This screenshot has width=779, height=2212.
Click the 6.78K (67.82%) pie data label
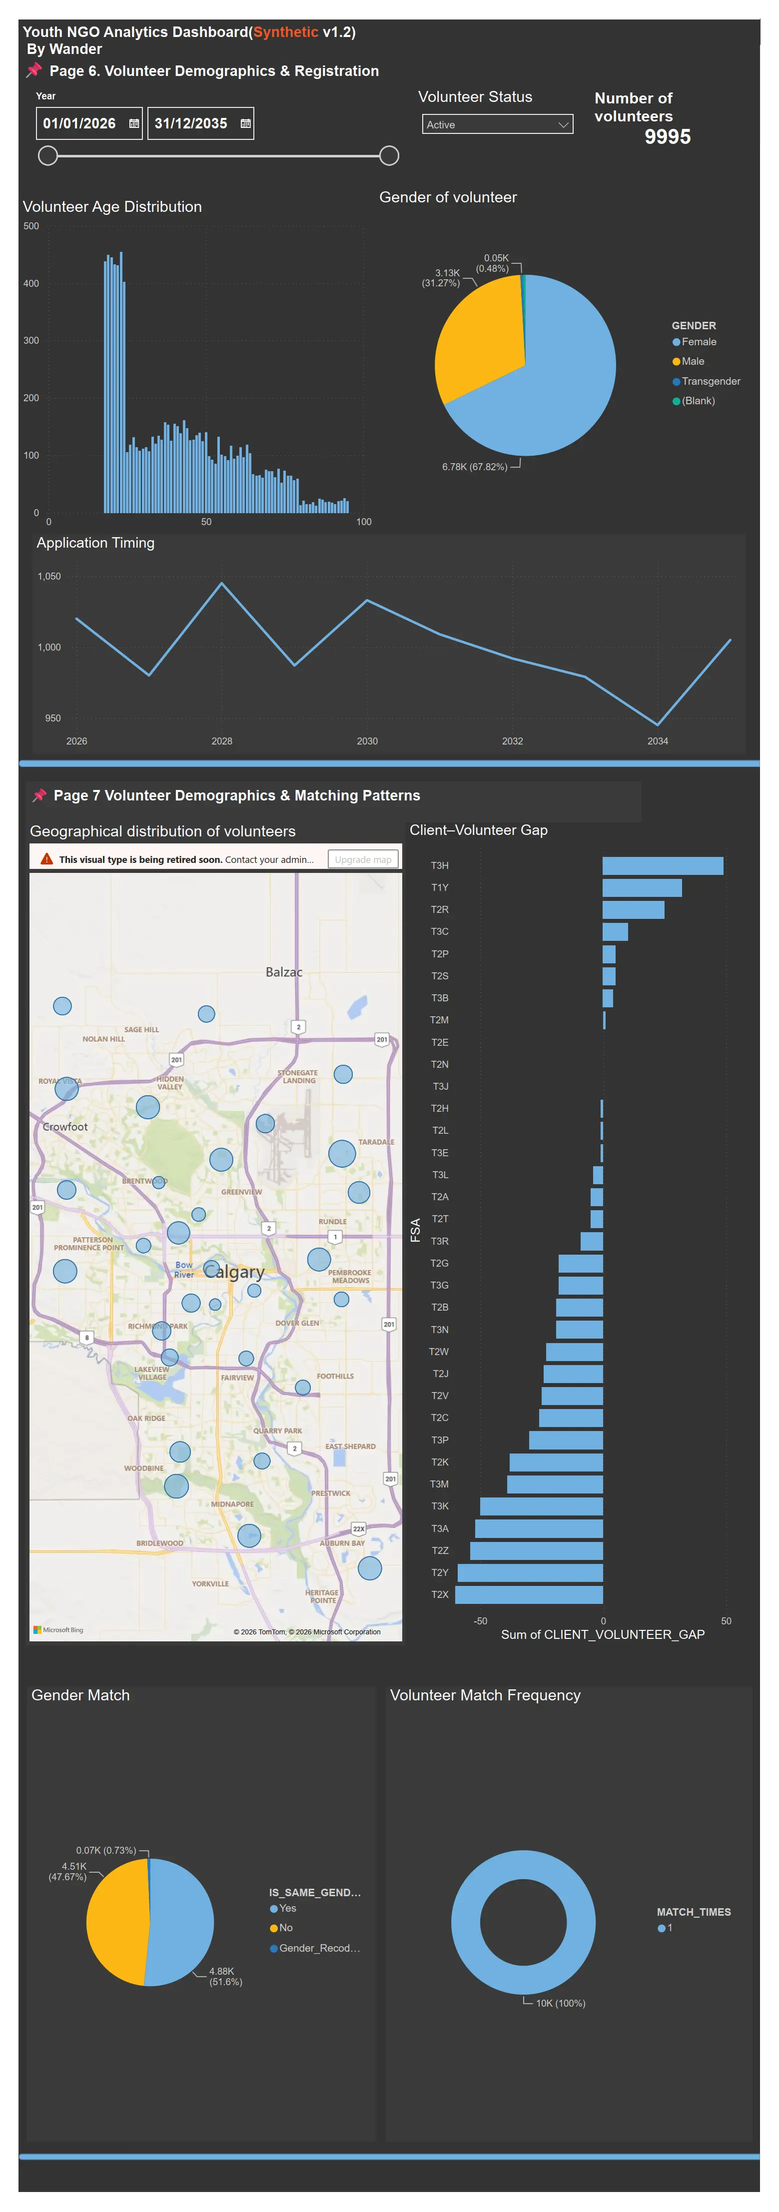pyautogui.click(x=474, y=467)
